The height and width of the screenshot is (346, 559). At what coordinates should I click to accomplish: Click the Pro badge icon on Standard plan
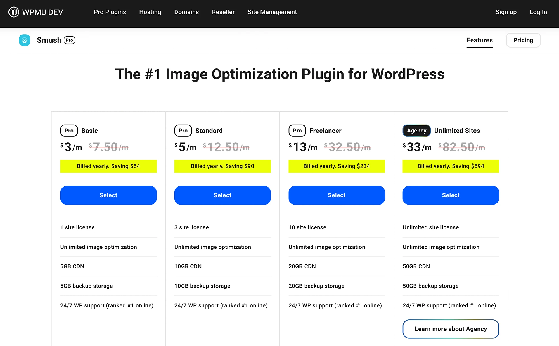[183, 131]
